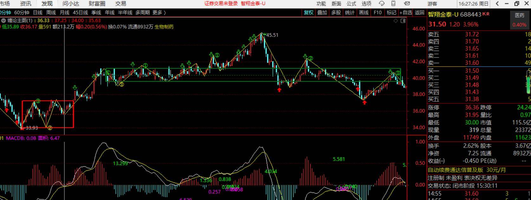Switch the chart to 日线
This screenshot has width=531, height=200.
[x=38, y=13]
